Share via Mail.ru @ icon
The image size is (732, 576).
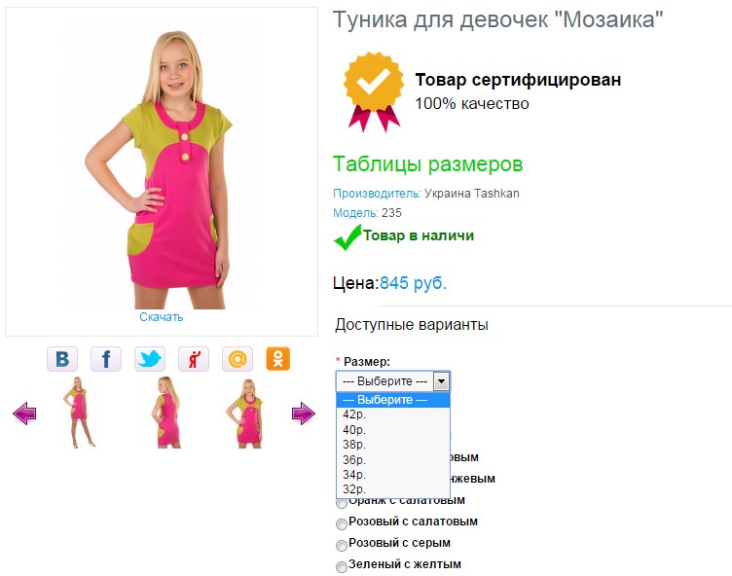pos(238,359)
